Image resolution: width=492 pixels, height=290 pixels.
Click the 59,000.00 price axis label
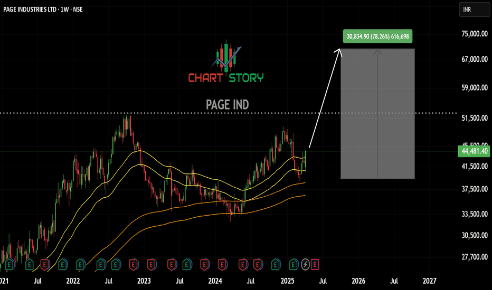click(x=475, y=88)
